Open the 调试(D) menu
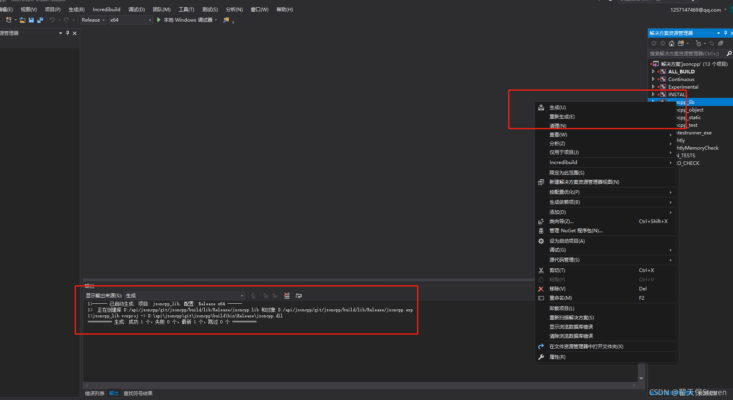This screenshot has height=400, width=733. pos(136,10)
